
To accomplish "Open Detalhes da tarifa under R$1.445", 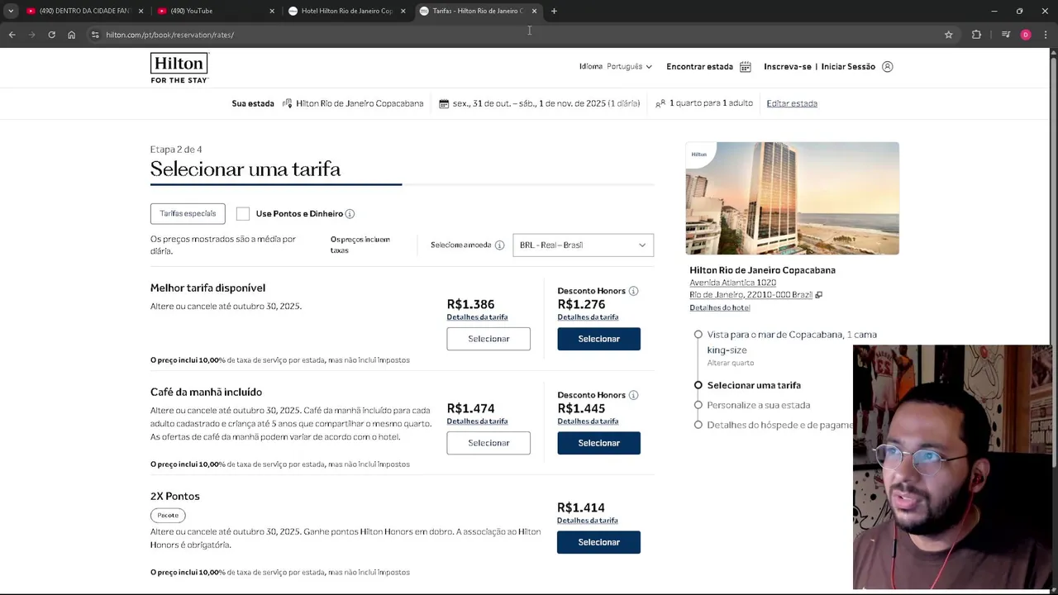I will pyautogui.click(x=588, y=421).
